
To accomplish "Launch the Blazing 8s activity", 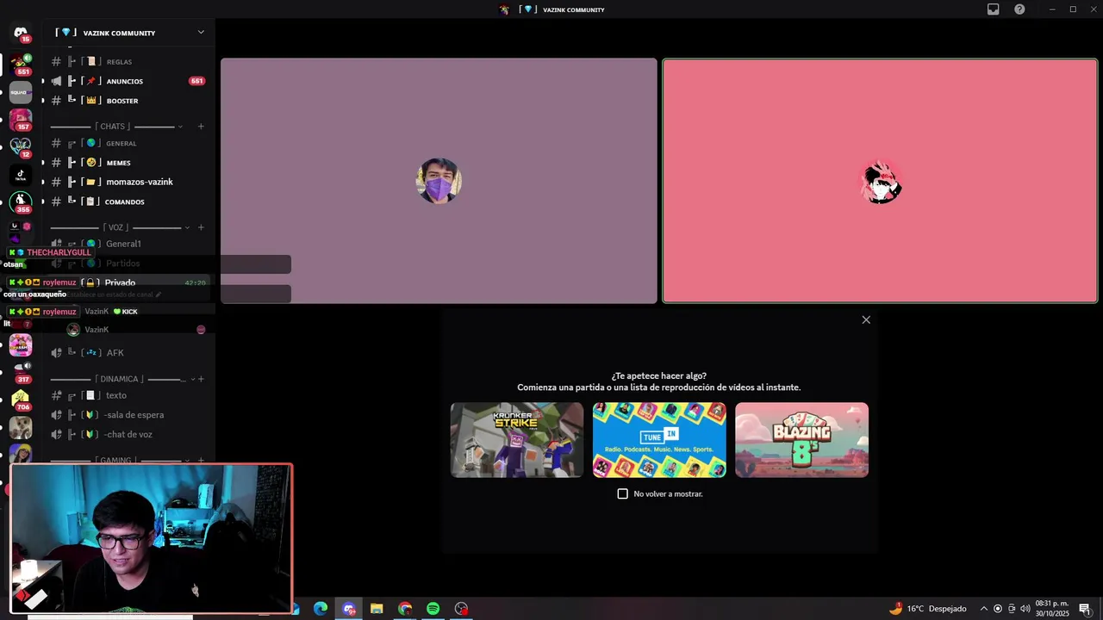I will [801, 440].
